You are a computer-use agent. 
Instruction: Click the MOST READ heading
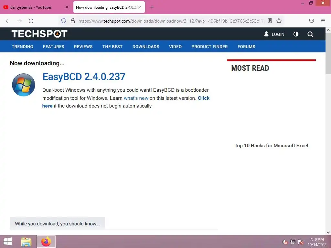pos(250,68)
